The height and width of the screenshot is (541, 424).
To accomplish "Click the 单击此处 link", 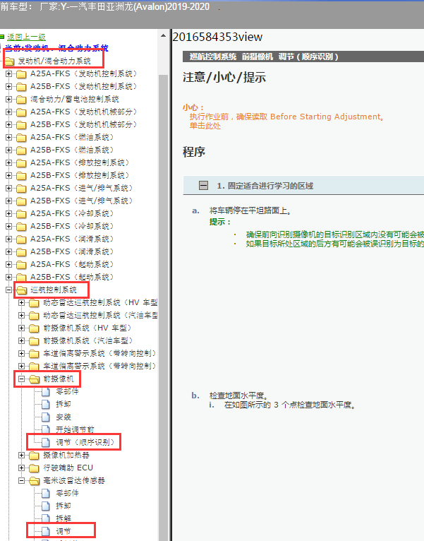I will [205, 126].
